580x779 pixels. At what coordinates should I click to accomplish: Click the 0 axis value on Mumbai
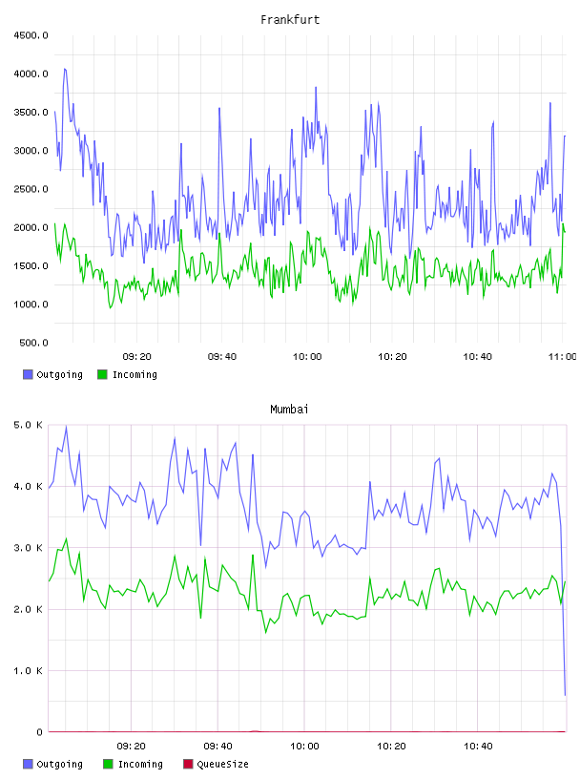40,732
